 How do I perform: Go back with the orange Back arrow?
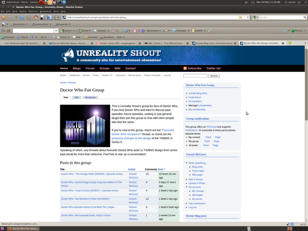[x=4, y=17]
